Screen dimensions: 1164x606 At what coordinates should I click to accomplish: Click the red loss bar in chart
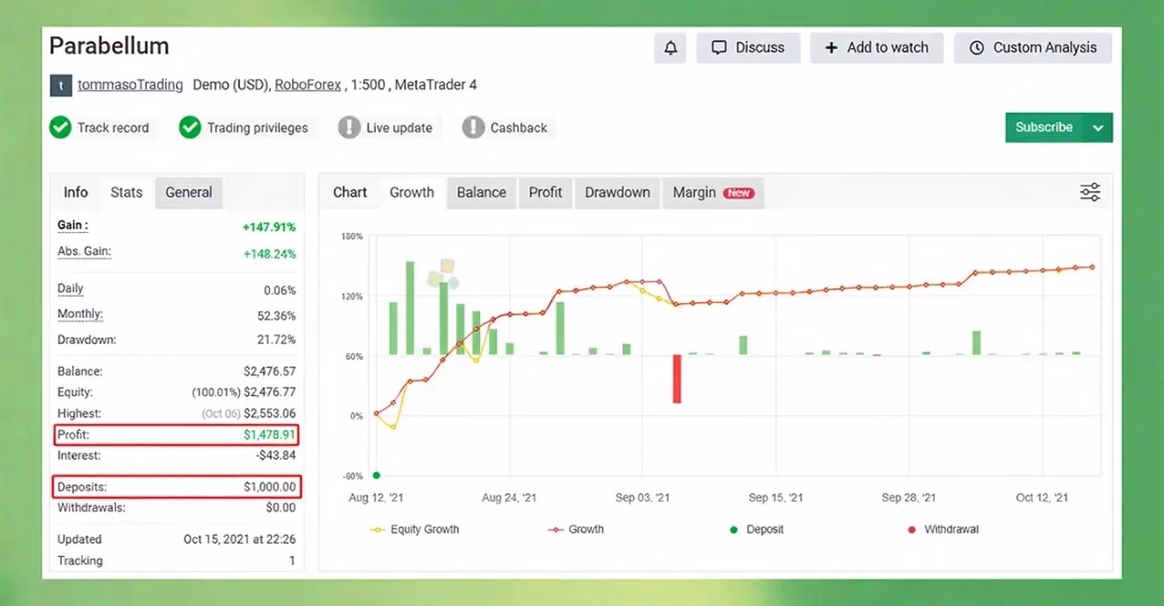coord(677,379)
